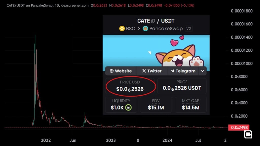Open the V2 version selector
Viewport: 260px width, 146px height.
coord(188,29)
